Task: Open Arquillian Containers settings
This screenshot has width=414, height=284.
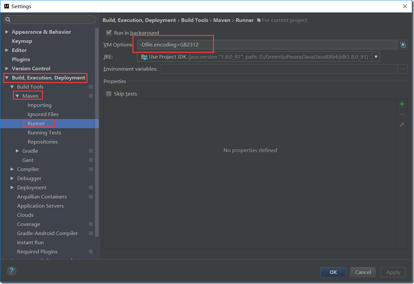Action: tap(42, 197)
